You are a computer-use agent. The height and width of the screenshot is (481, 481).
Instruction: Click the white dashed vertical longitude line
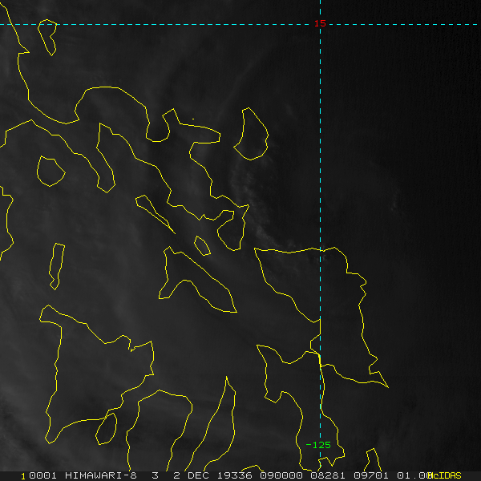pyautogui.click(x=320, y=160)
